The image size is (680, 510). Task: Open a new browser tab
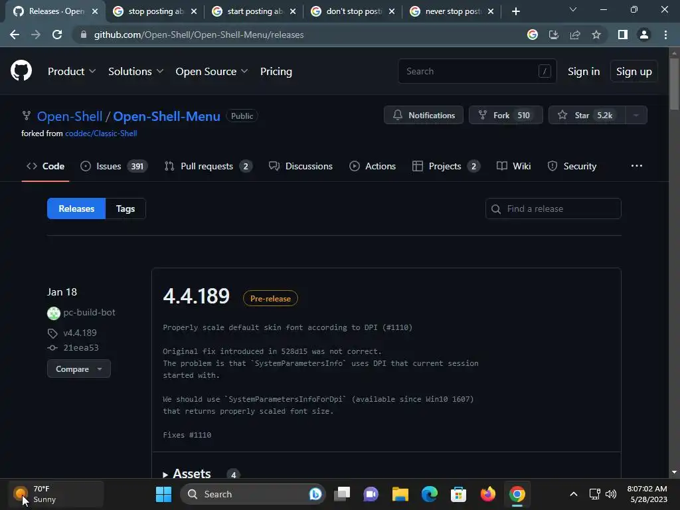tap(515, 11)
